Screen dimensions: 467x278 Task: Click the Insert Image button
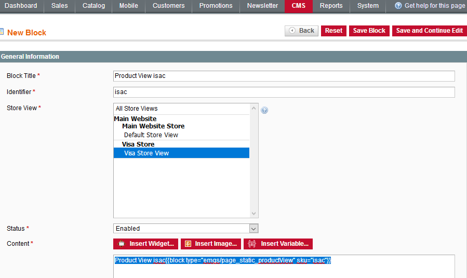(x=210, y=244)
